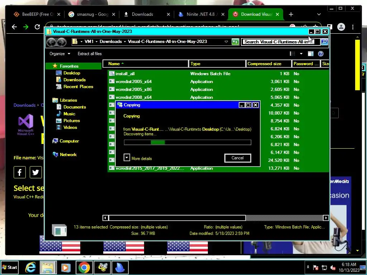Open Windows Media Player taskbar icon
The width and height of the screenshot is (367, 275).
point(66,267)
